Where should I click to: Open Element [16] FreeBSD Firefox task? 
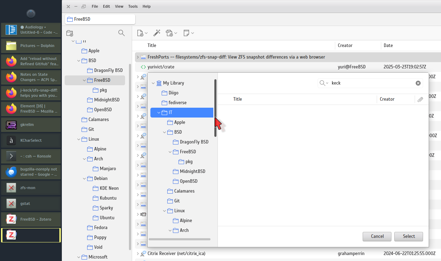click(x=31, y=109)
